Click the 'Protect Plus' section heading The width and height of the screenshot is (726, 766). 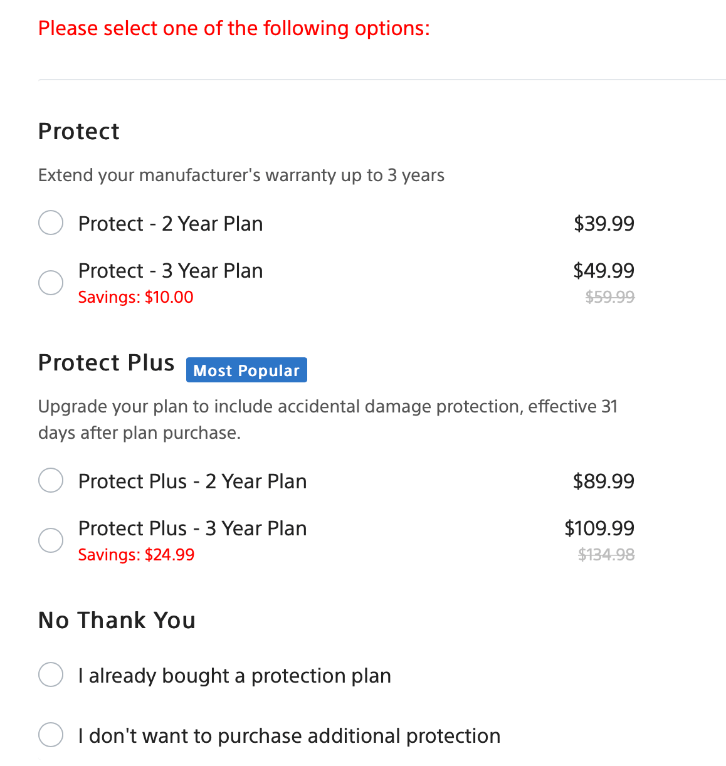point(106,362)
